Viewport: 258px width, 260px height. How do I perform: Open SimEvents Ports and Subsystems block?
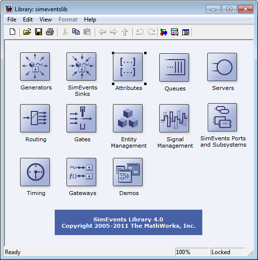tap(222, 117)
